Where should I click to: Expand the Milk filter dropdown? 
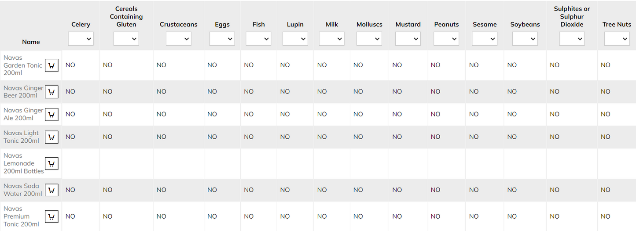click(331, 39)
